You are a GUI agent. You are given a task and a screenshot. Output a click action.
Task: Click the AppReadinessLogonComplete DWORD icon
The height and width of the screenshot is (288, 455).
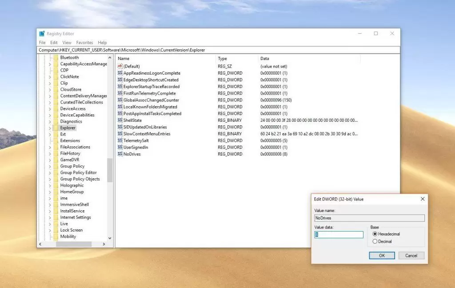120,73
